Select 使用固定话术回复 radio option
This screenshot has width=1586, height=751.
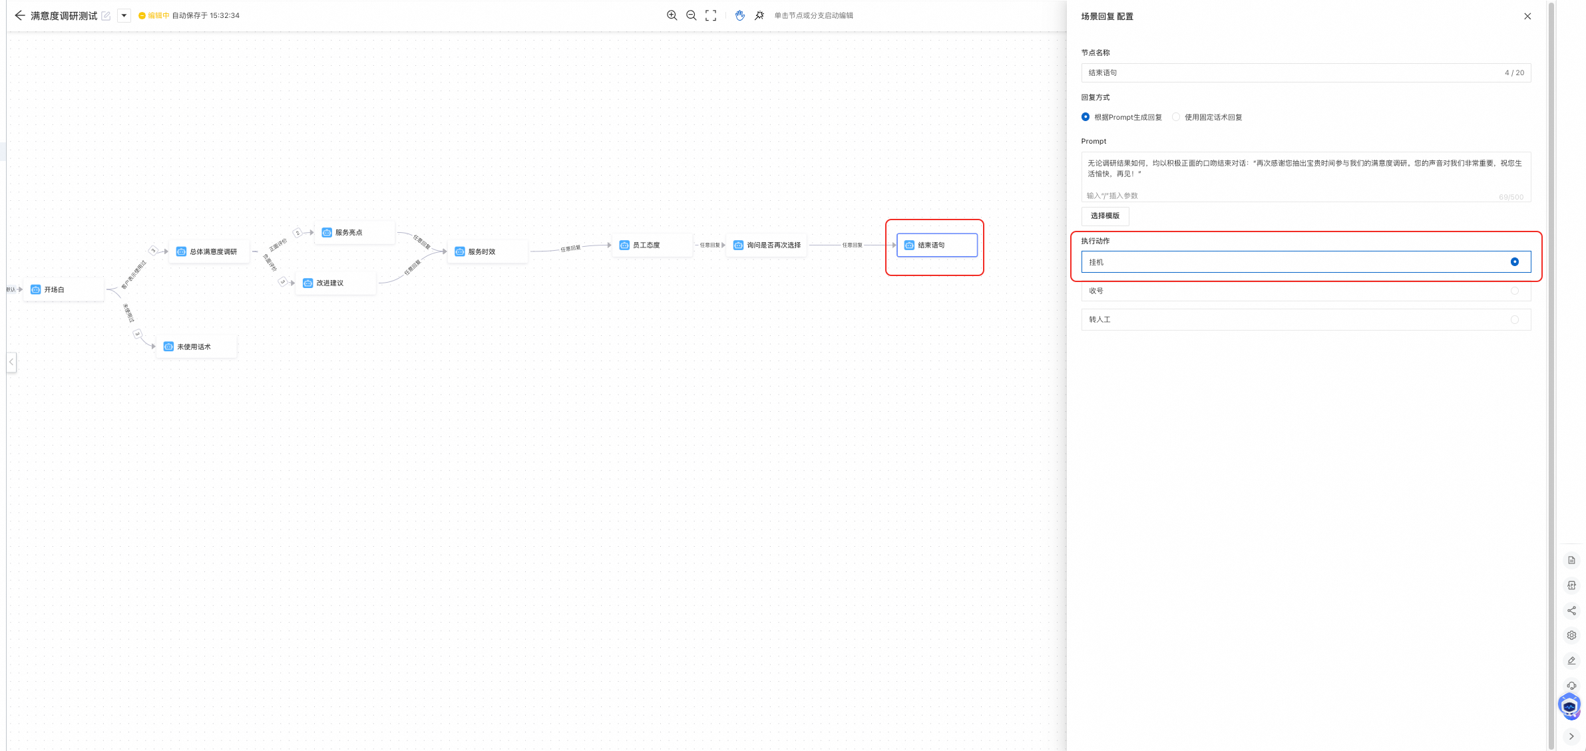click(1177, 117)
